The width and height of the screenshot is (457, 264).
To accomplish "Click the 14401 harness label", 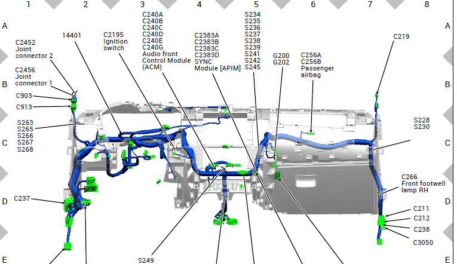I will tap(72, 35).
